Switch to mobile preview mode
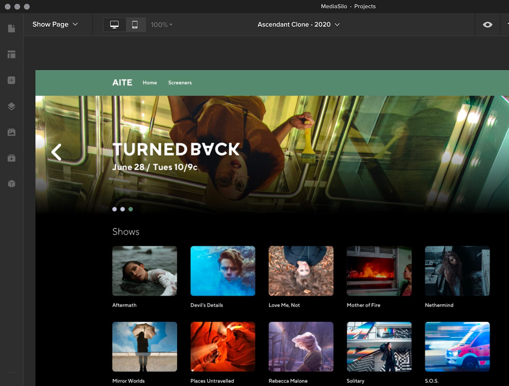509x386 pixels. pyautogui.click(x=135, y=24)
